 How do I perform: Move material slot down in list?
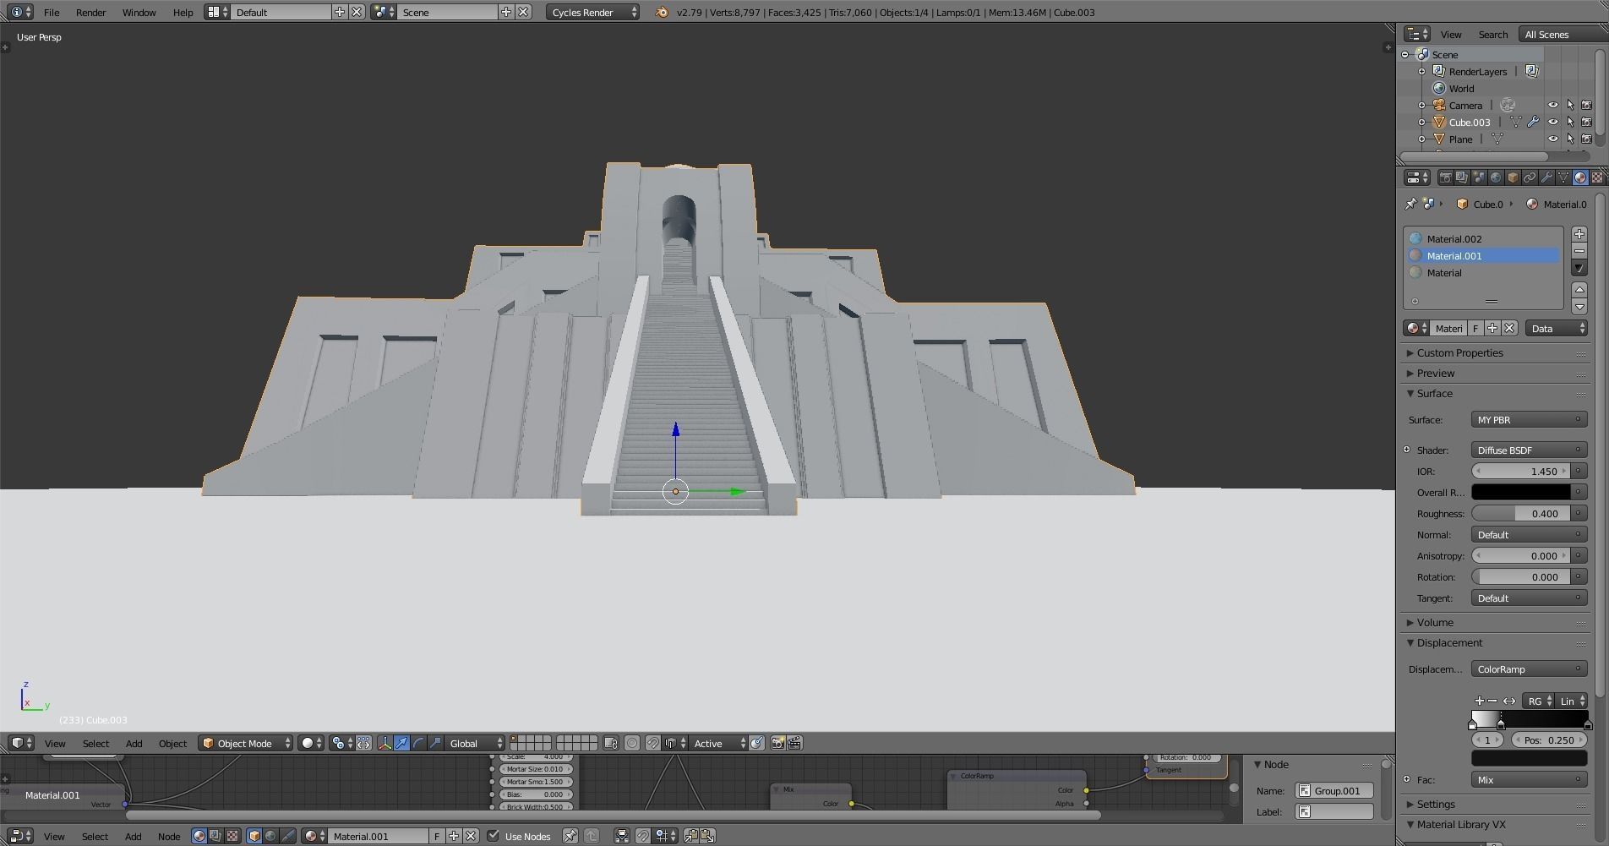click(x=1579, y=306)
